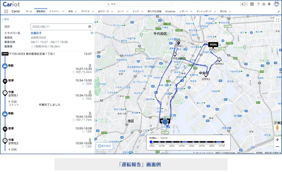Screen dimensions: 282x174
Task: Expand the 走行データ tab dropdown
Action: pyautogui.click(x=113, y=12)
